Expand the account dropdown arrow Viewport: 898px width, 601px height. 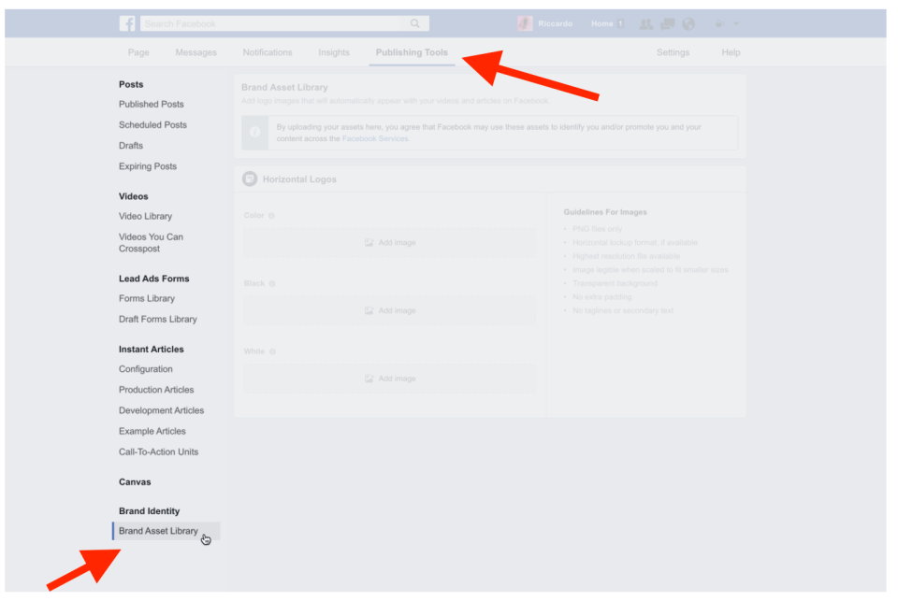tap(737, 23)
